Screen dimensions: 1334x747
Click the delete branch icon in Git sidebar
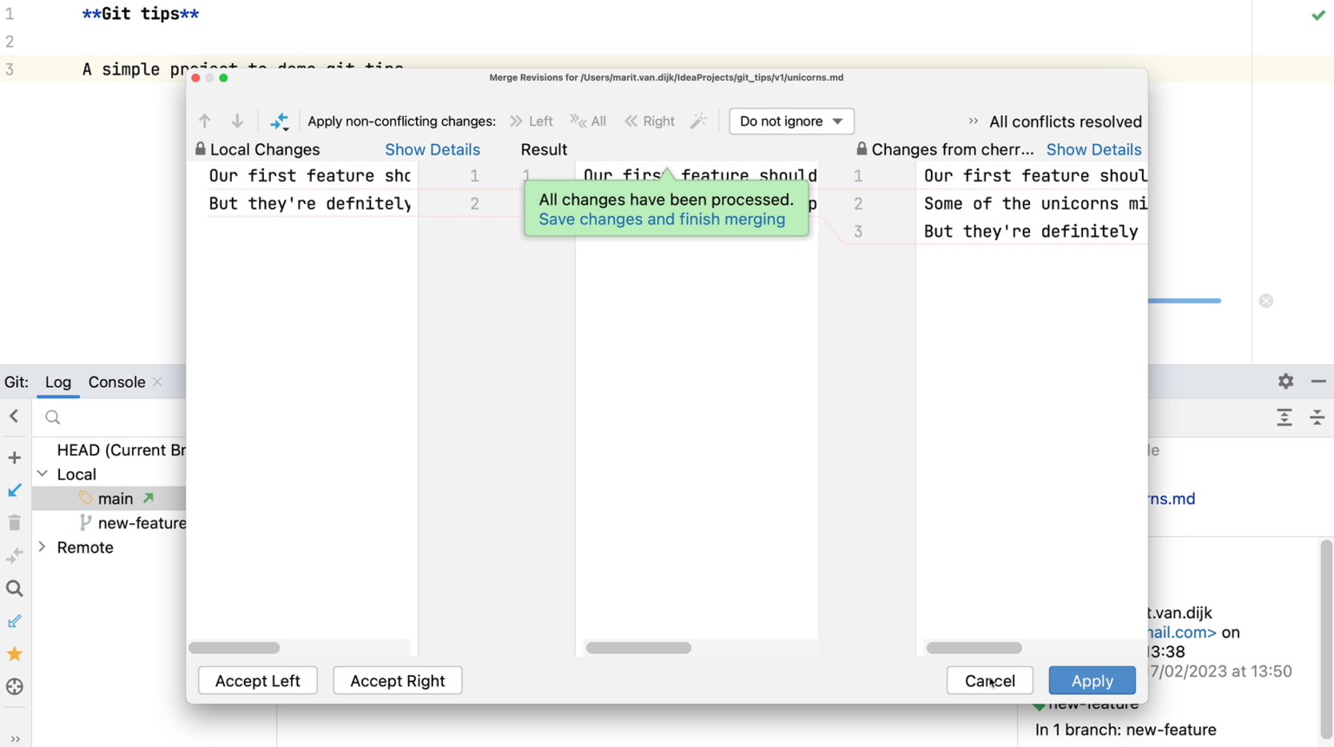coord(14,522)
